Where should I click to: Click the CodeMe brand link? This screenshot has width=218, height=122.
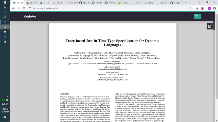30,17
